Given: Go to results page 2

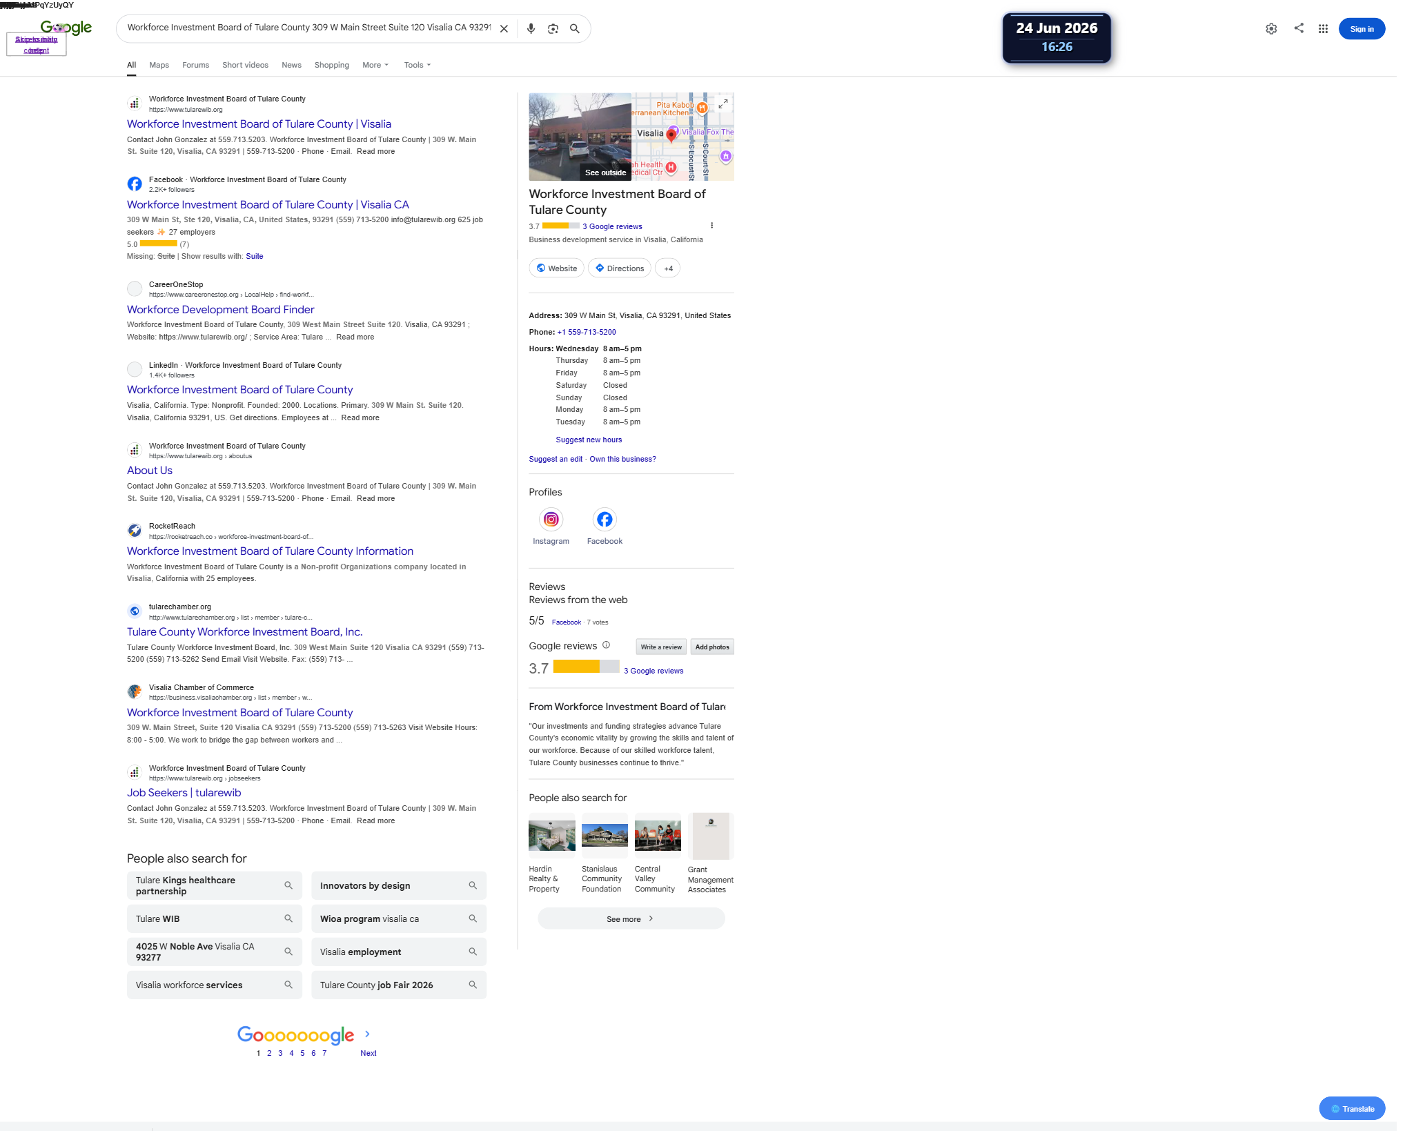Looking at the screenshot, I should [x=269, y=1054].
